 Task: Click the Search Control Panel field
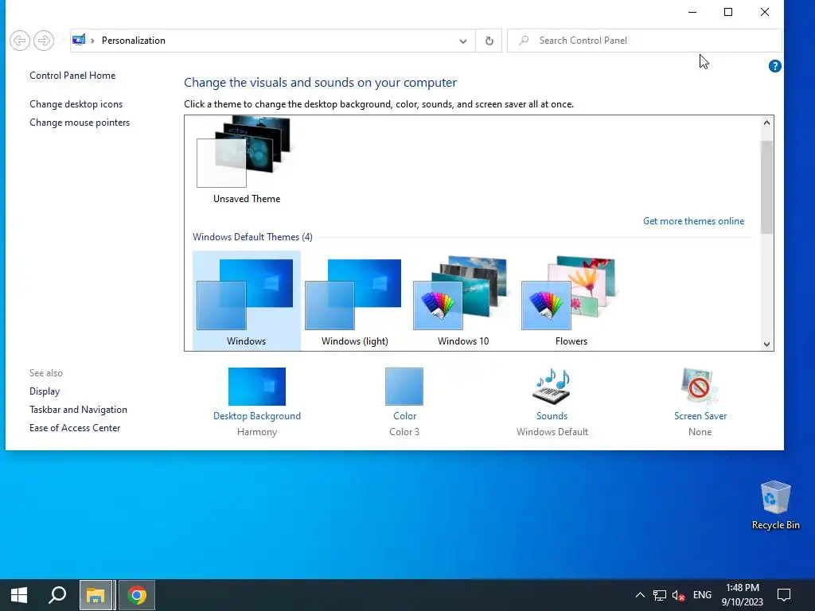[x=645, y=41]
